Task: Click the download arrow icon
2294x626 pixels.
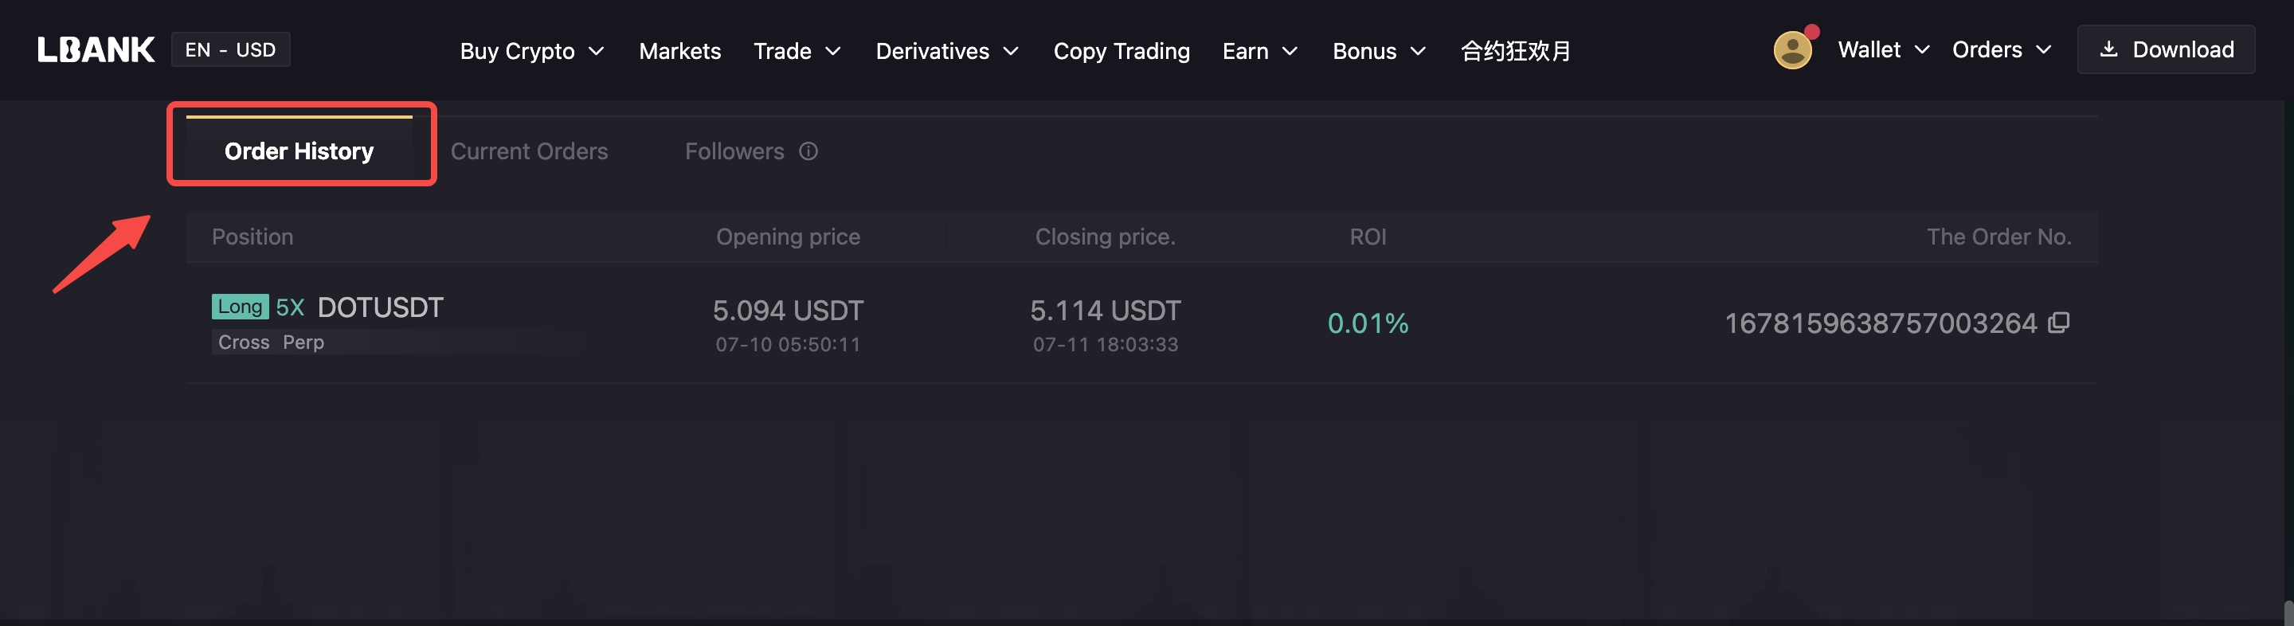Action: click(x=2108, y=50)
